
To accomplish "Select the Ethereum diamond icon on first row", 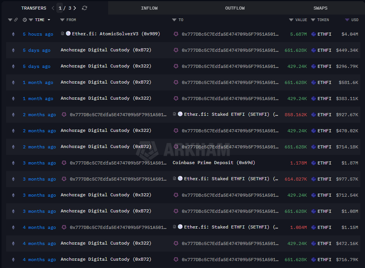I will [13, 34].
